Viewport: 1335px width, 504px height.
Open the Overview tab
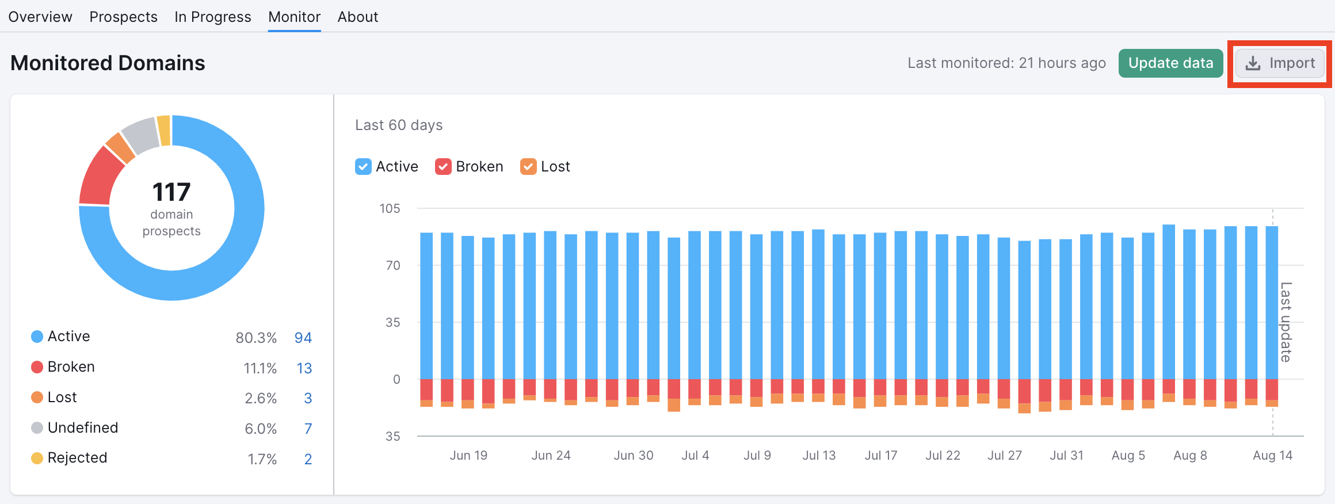pos(40,17)
